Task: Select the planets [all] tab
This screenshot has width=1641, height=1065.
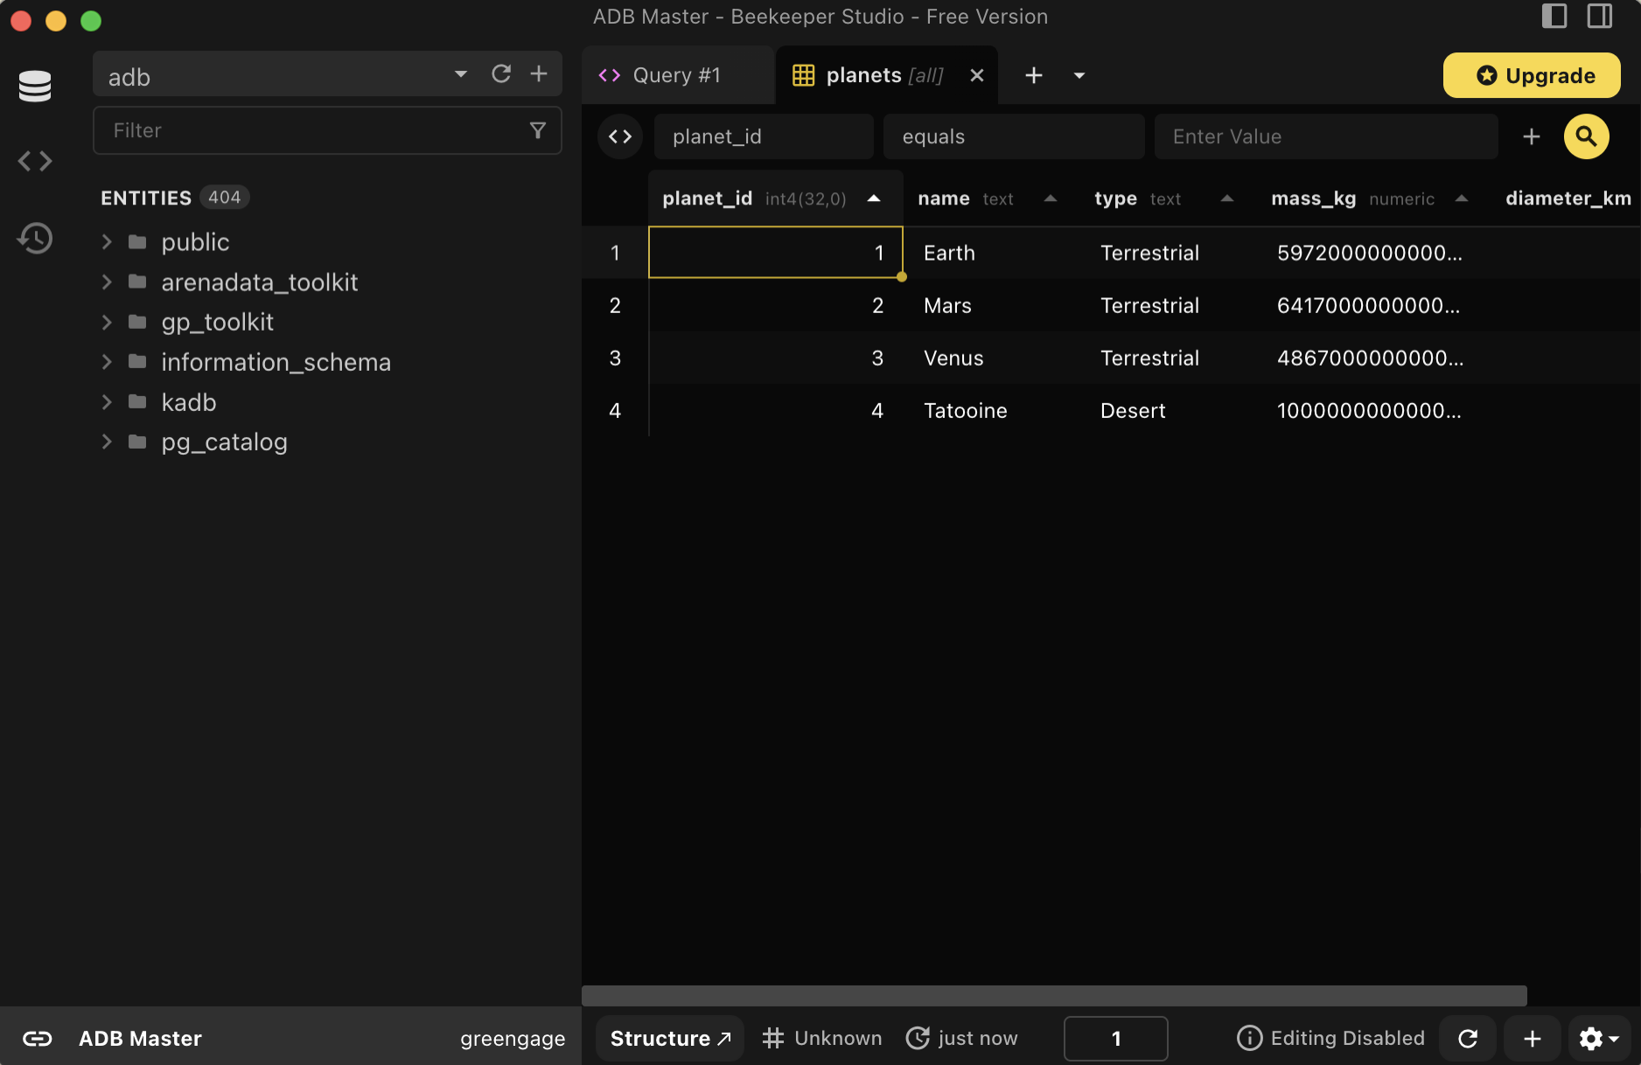Action: click(x=886, y=76)
